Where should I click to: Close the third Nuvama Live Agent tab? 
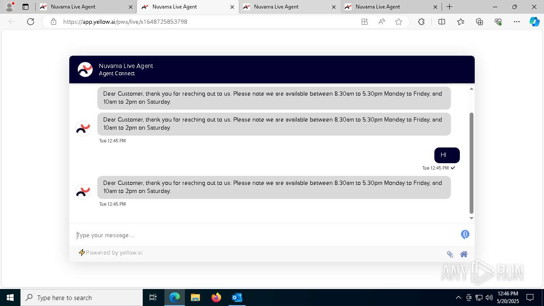334,7
